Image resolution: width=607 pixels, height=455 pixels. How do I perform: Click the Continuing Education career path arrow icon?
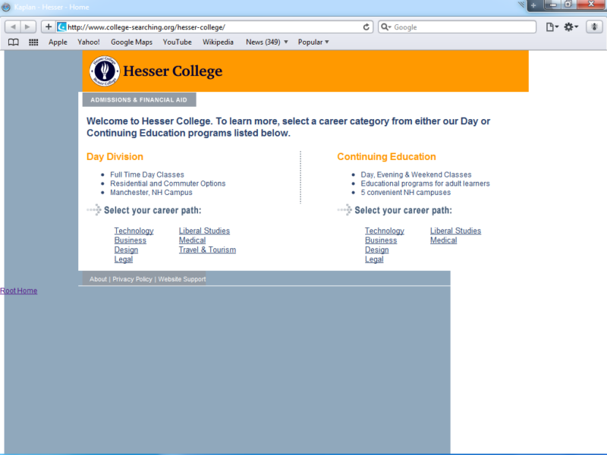click(x=344, y=210)
